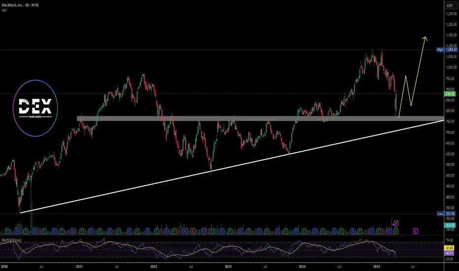
Task: Click the 1,000.00 price scale label
Action: (452, 68)
